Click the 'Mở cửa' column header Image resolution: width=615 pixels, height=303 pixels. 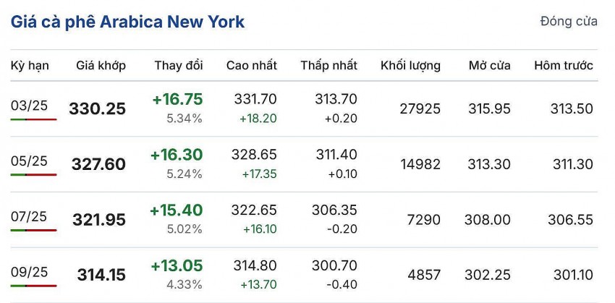click(x=489, y=66)
